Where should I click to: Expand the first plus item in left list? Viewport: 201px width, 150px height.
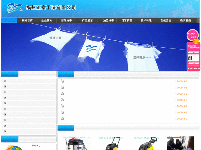click(5, 81)
